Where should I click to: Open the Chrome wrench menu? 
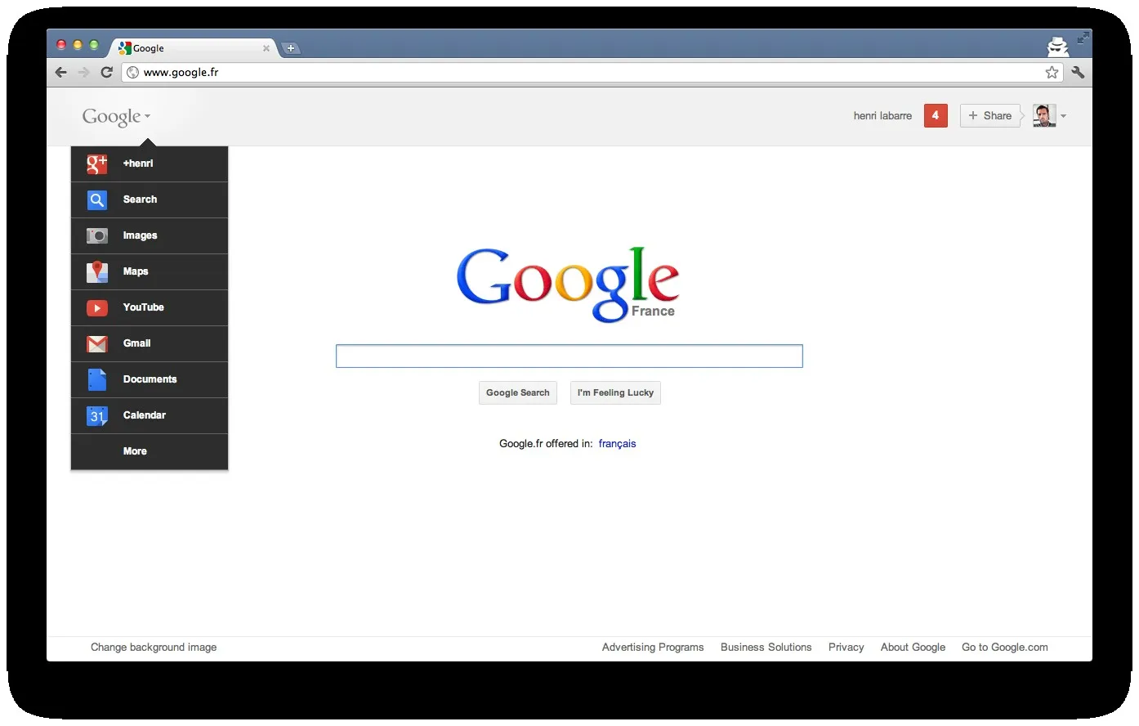click(1078, 72)
